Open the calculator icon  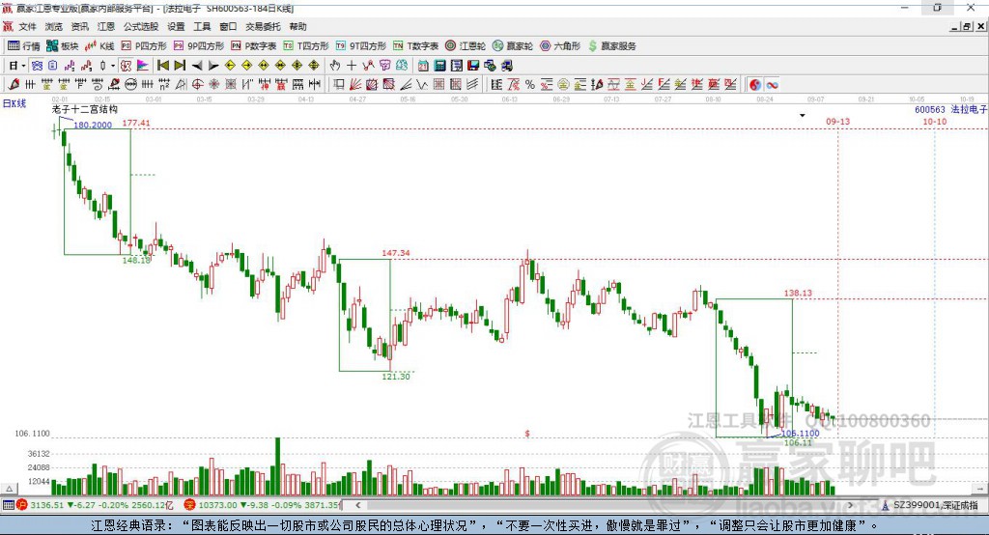[x=439, y=66]
